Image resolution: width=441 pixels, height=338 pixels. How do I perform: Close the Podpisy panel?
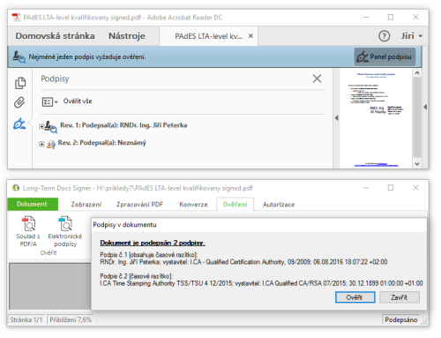coord(317,79)
